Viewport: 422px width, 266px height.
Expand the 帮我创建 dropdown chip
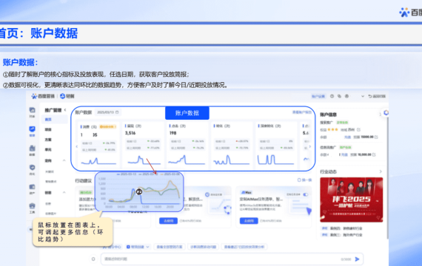point(138,247)
